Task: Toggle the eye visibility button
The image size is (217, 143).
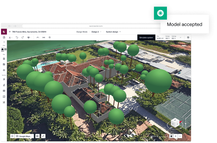Action: [12, 136]
